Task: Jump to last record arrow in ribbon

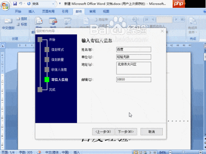Action: 182,19
